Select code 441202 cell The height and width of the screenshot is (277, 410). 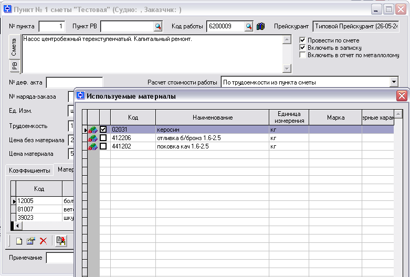[133, 146]
